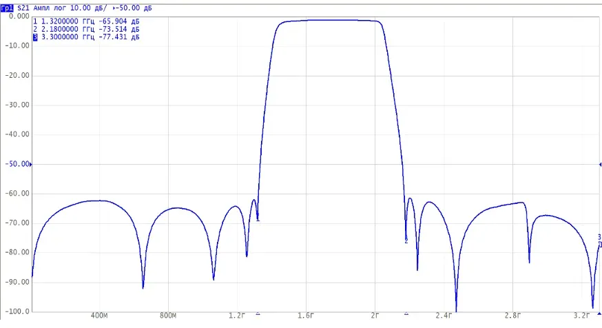Click the 0.000 Y-axis label
Screen dimensions: 602x328
[x=19, y=16]
